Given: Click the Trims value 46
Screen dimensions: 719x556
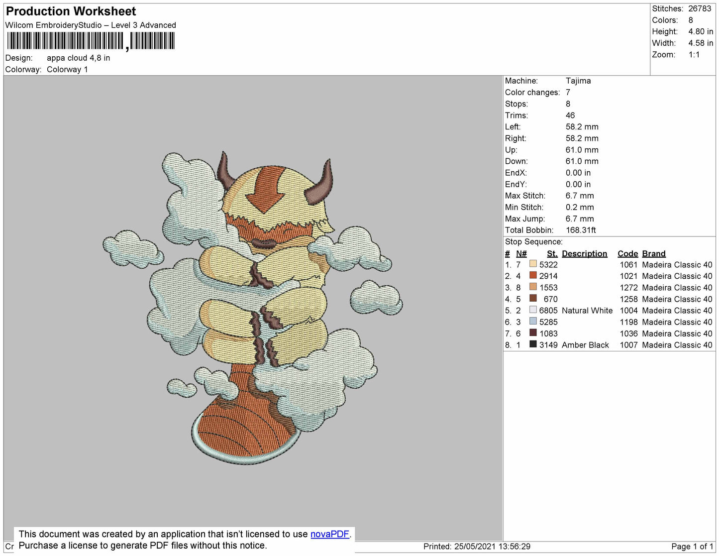Looking at the screenshot, I should [570, 115].
